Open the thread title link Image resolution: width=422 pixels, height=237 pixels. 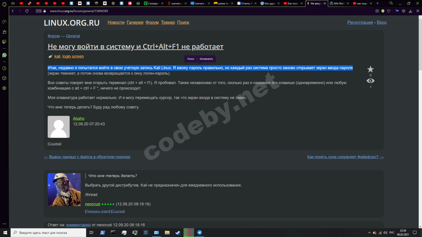(136, 47)
